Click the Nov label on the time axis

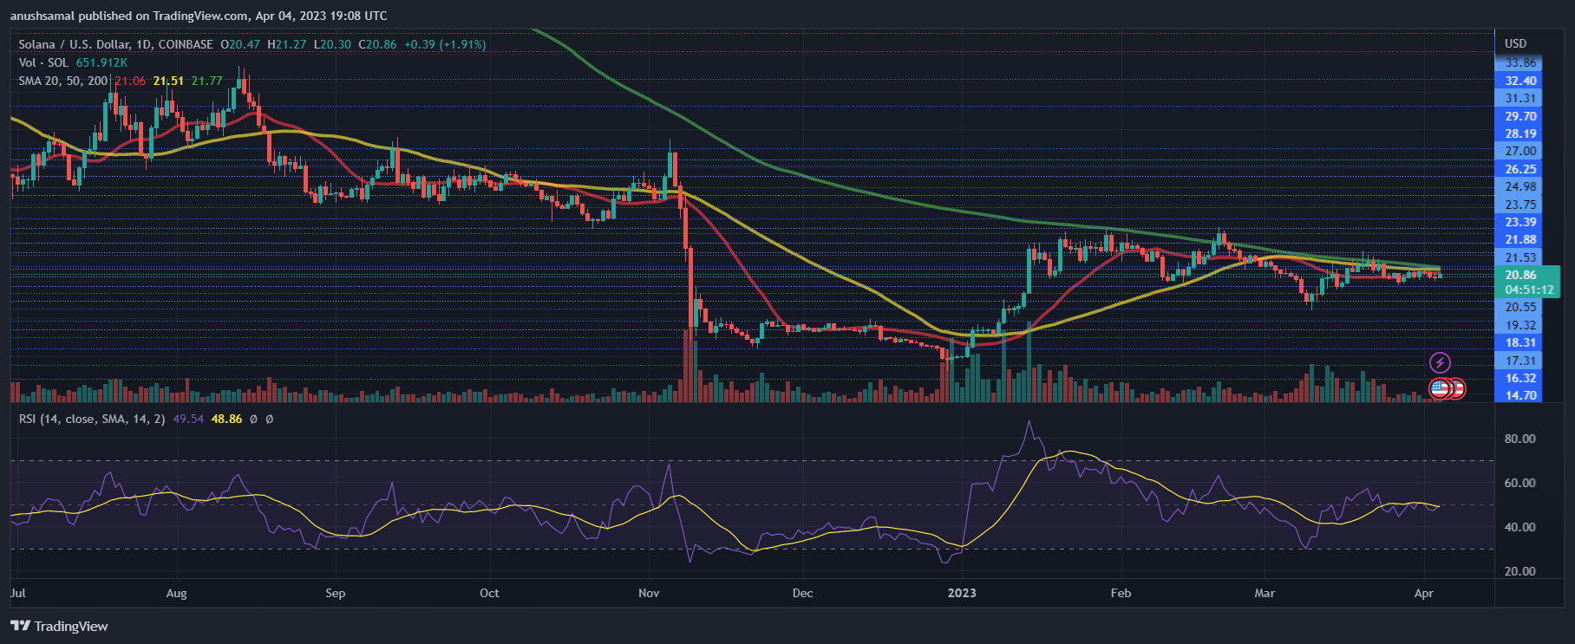coord(648,593)
